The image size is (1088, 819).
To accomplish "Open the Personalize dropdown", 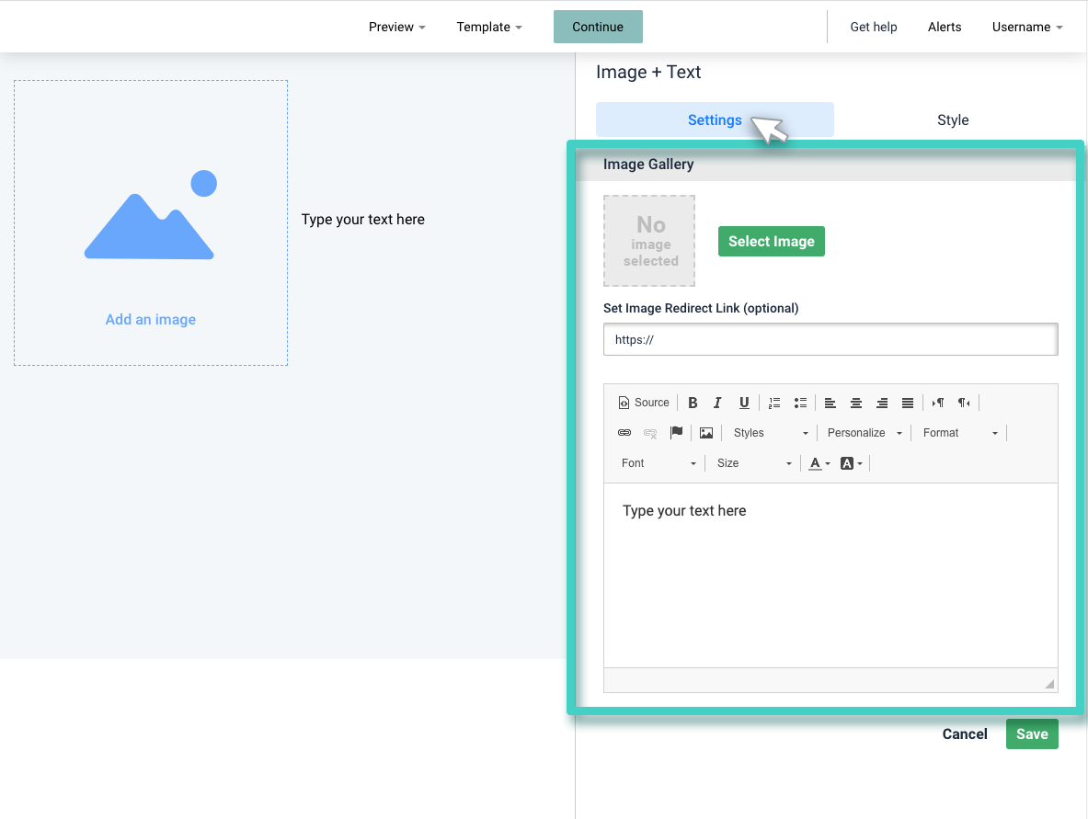I will [865, 433].
